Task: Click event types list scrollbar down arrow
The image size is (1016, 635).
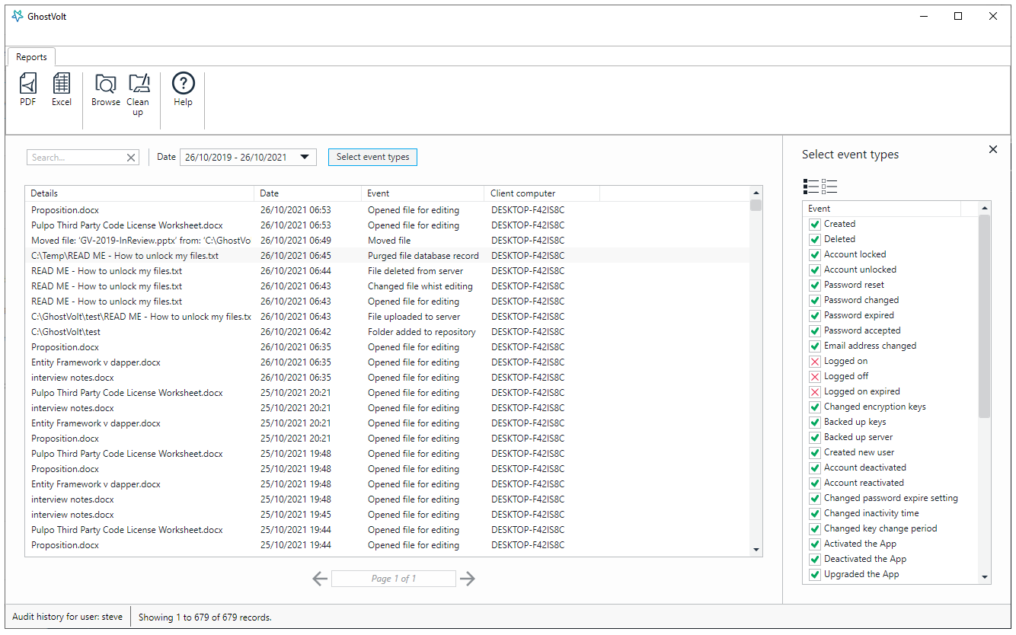Action: (985, 578)
